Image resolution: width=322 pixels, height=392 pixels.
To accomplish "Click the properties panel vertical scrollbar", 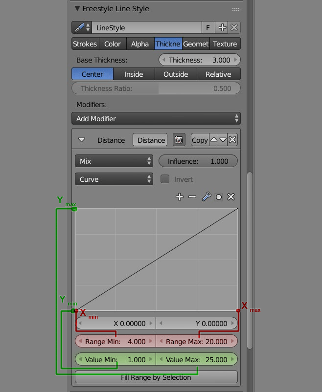I will [x=250, y=260].
